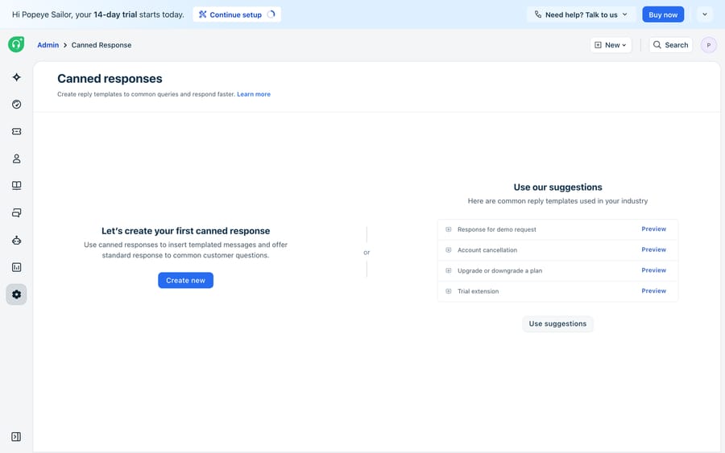The image size is (725, 453).
Task: Collapse the trial banner with chevron
Action: click(705, 14)
